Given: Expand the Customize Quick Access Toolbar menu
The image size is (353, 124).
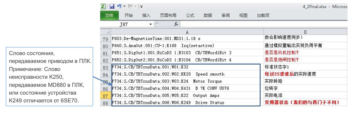Looking at the screenshot, I should click(x=141, y=6).
